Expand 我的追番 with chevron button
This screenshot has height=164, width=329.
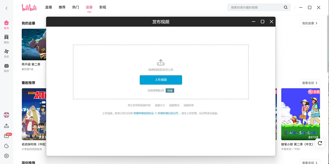point(310,23)
